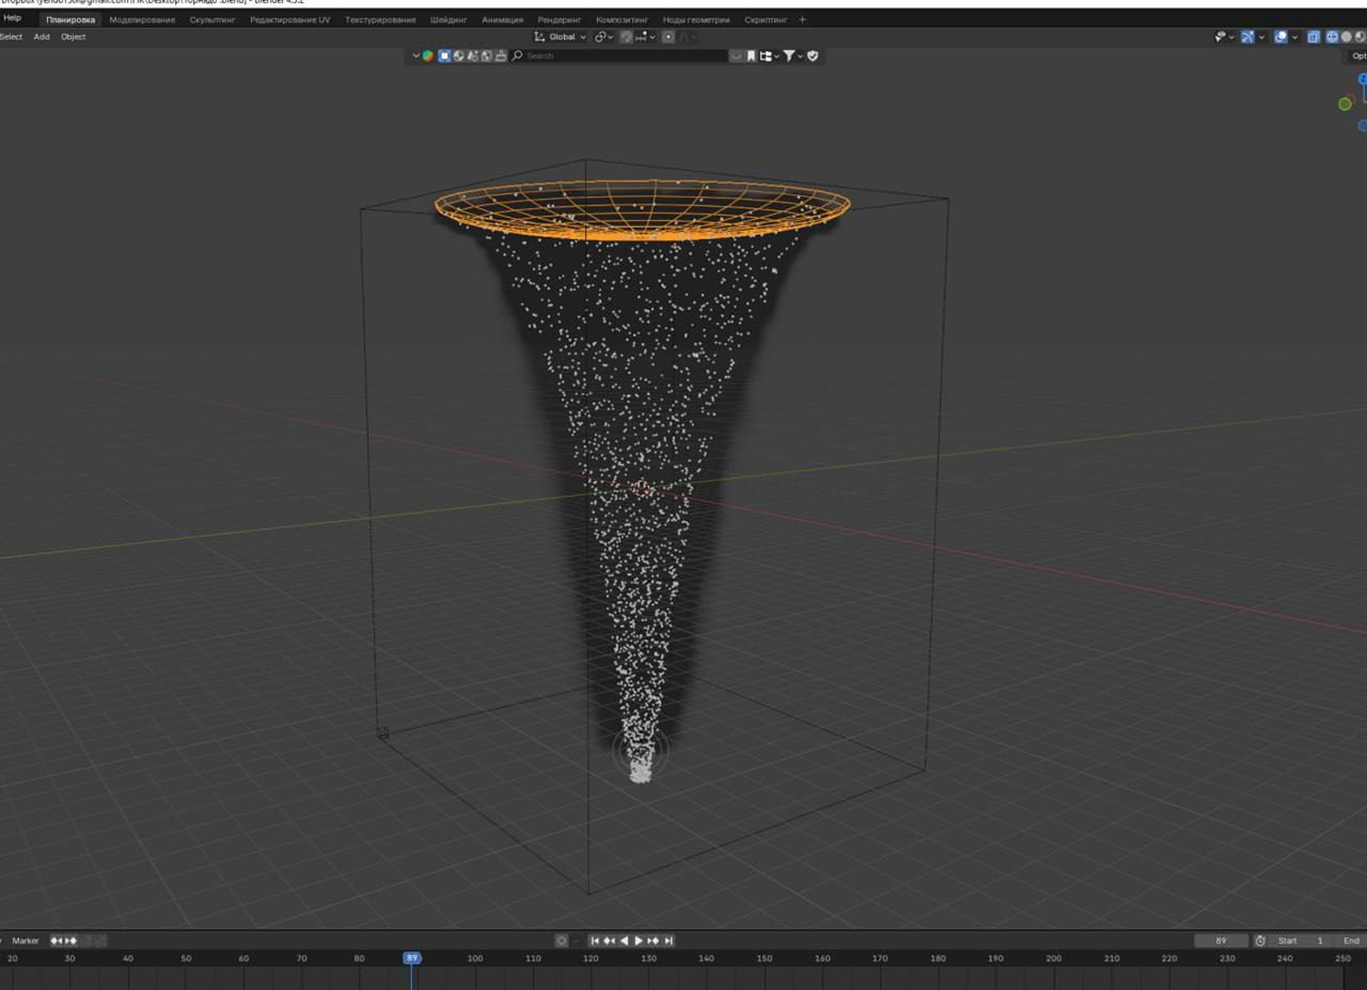This screenshot has height=990, width=1367.
Task: Open the pivot point dropdown
Action: [603, 37]
